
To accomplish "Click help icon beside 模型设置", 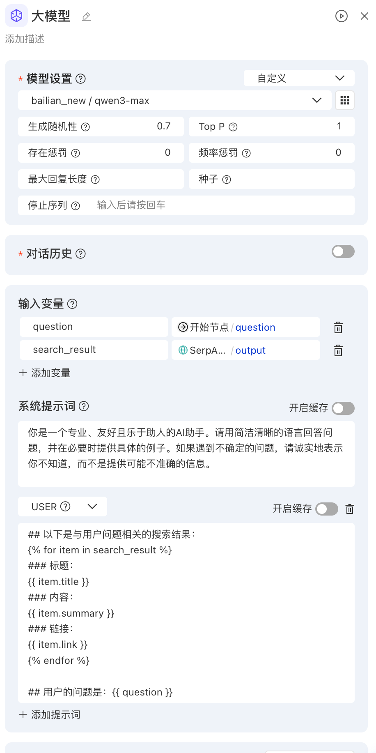I will tap(81, 78).
